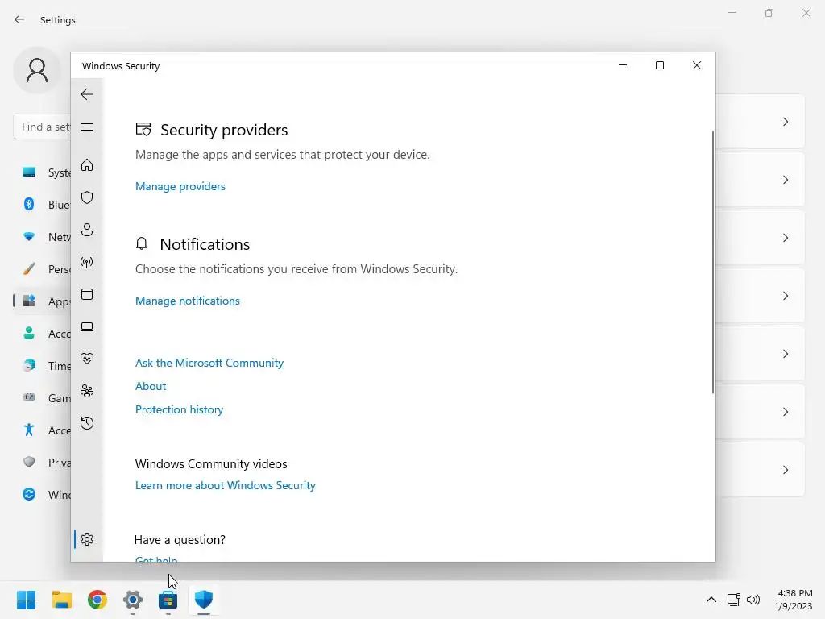The image size is (825, 619).
Task: Click the Find a setting search box
Action: point(42,127)
